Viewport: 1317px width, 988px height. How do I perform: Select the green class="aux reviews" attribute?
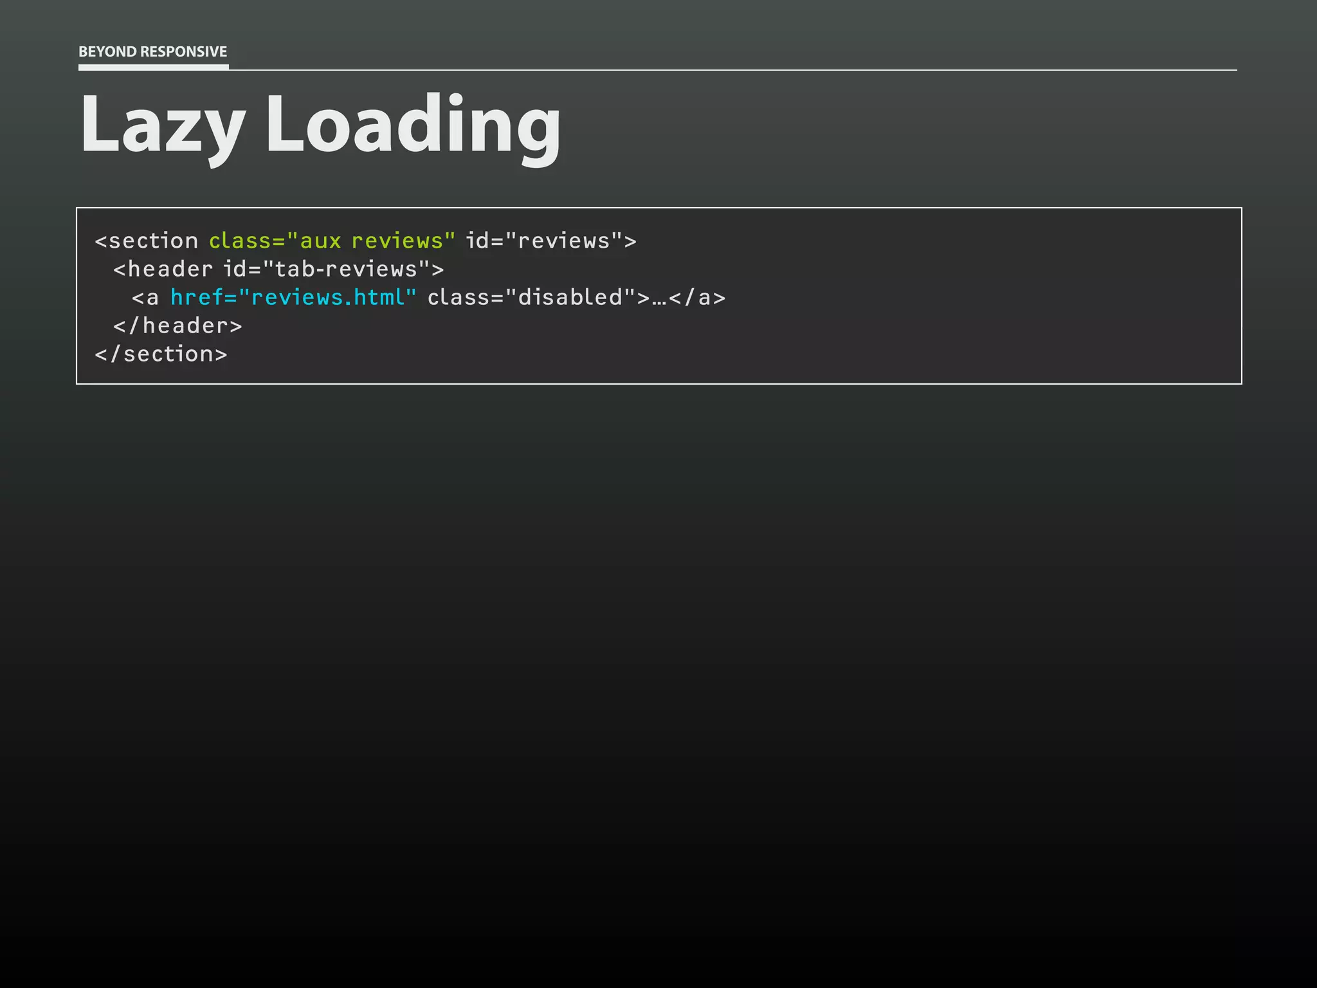click(332, 241)
